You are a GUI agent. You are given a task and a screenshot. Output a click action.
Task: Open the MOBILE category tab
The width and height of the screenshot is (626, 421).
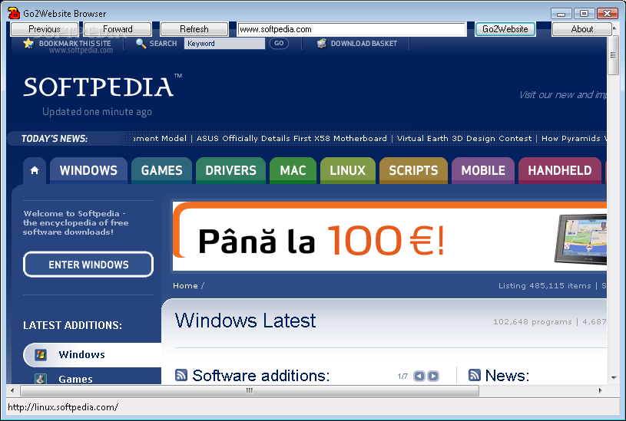point(483,171)
